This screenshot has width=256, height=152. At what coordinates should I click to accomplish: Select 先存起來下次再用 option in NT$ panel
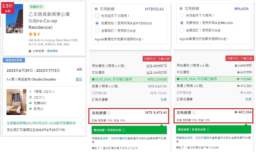coord(97,16)
